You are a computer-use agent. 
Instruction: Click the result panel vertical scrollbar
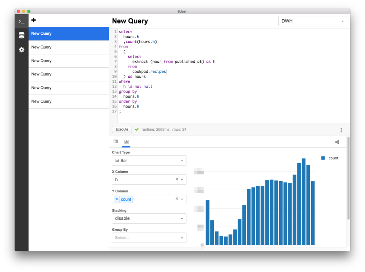coord(348,178)
